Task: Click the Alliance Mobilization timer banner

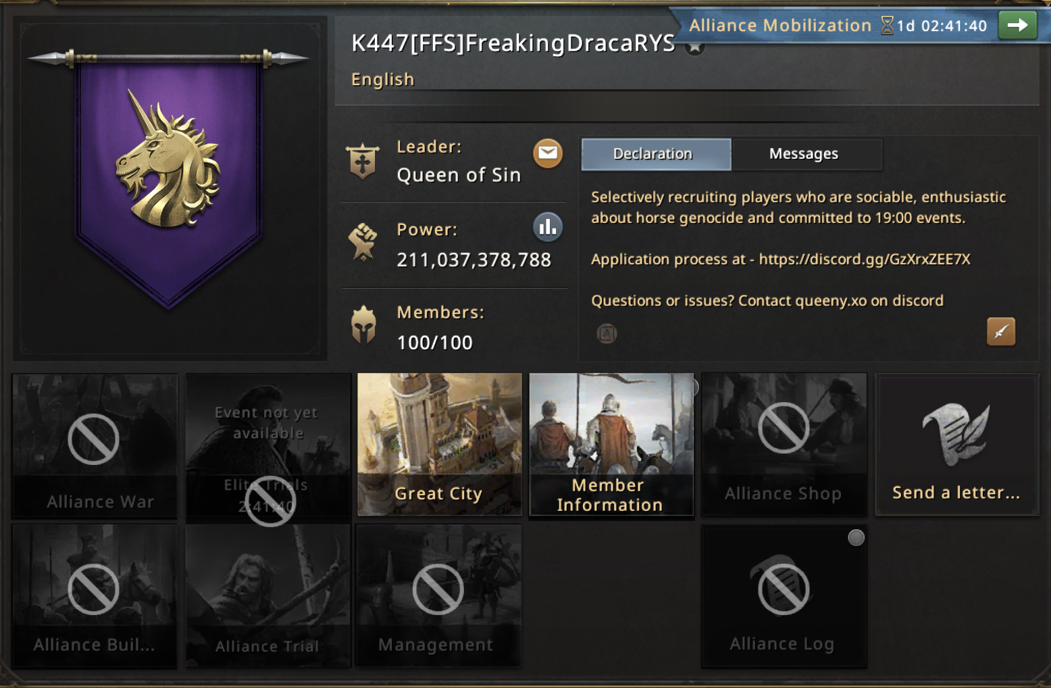Action: point(838,26)
